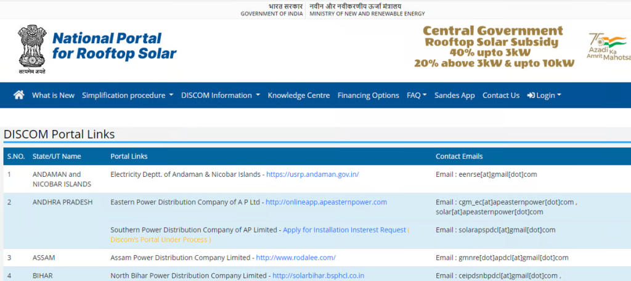Click the Contact Emails column header
This screenshot has height=281, width=631.
pos(459,156)
